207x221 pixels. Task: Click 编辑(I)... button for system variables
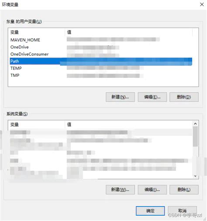[x=152, y=190]
